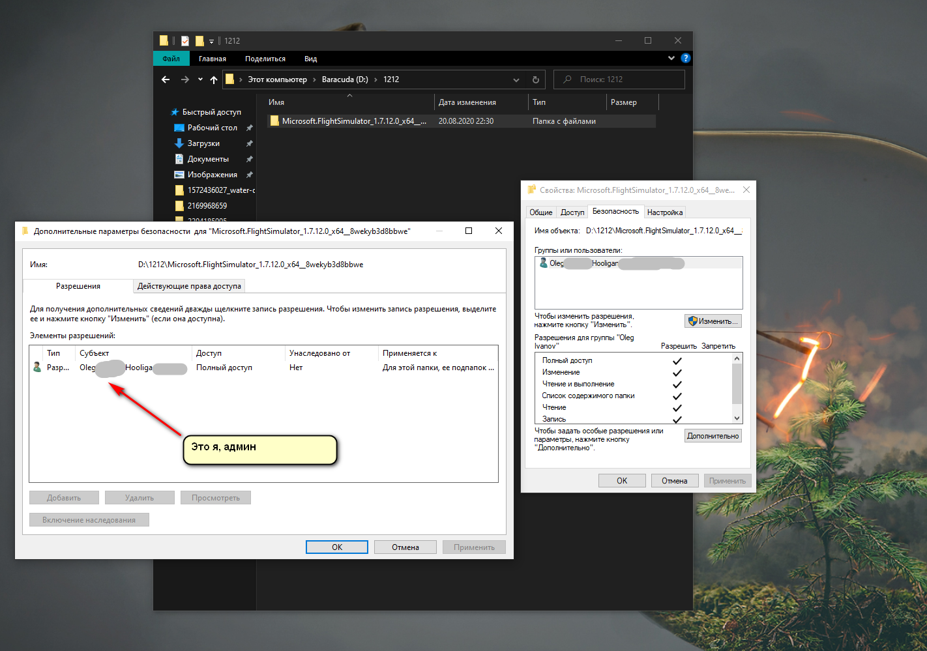The height and width of the screenshot is (651, 927).
Task: Open the Главная ribbon tab
Action: click(x=213, y=59)
